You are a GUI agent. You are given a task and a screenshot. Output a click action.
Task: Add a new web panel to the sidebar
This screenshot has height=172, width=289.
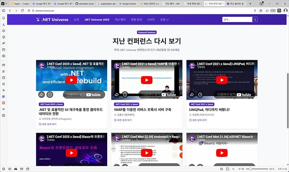pyautogui.click(x=3, y=116)
